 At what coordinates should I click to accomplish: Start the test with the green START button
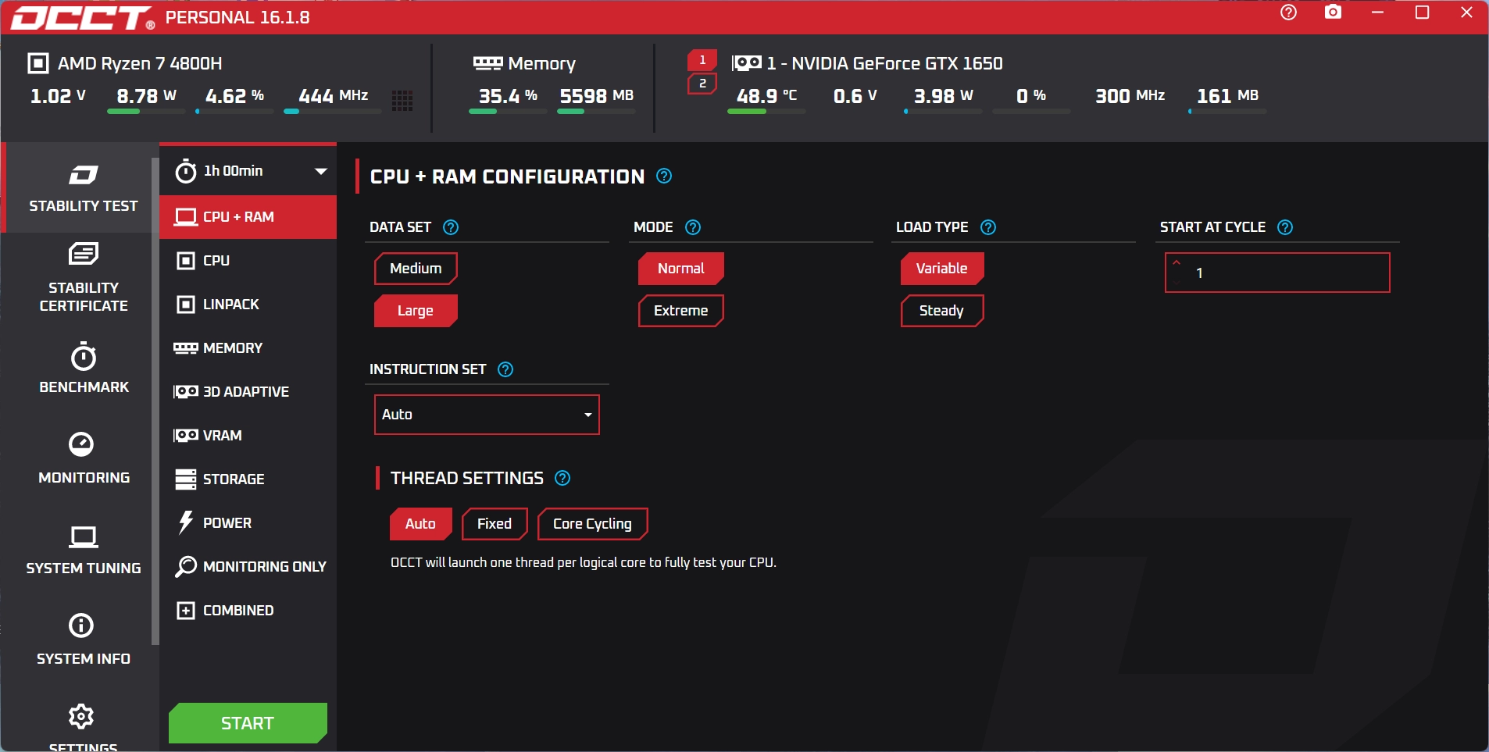pyautogui.click(x=248, y=723)
